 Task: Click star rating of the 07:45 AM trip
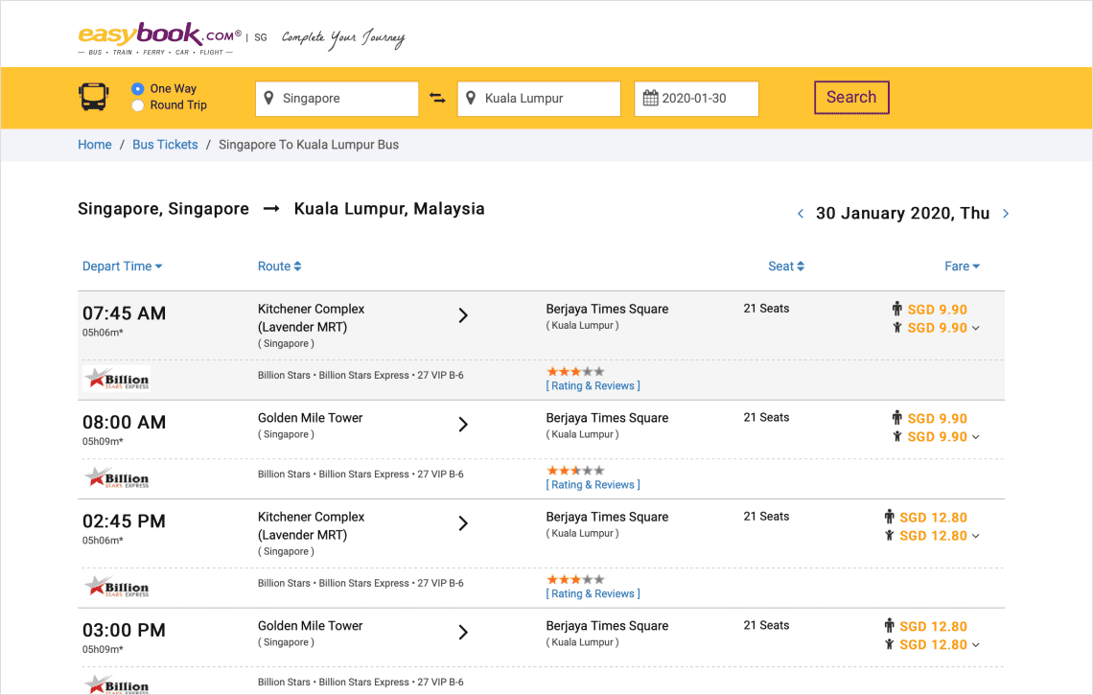pos(576,372)
